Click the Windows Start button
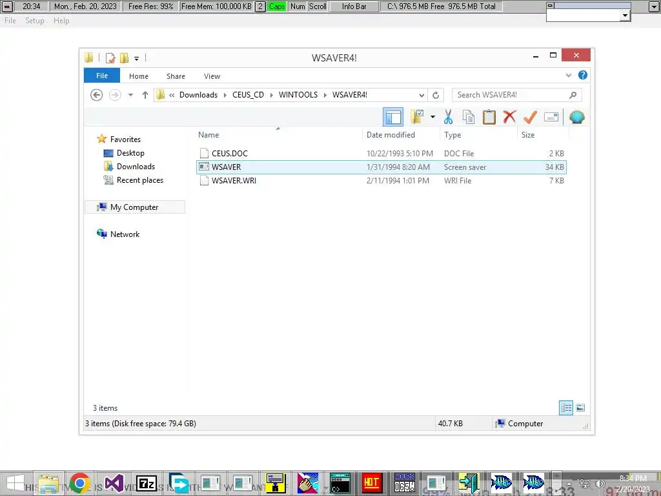 [x=15, y=483]
